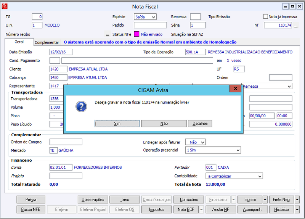305x219 pixels.
Task: Open the Espécie dropdown showing Saída
Action: coord(145,17)
